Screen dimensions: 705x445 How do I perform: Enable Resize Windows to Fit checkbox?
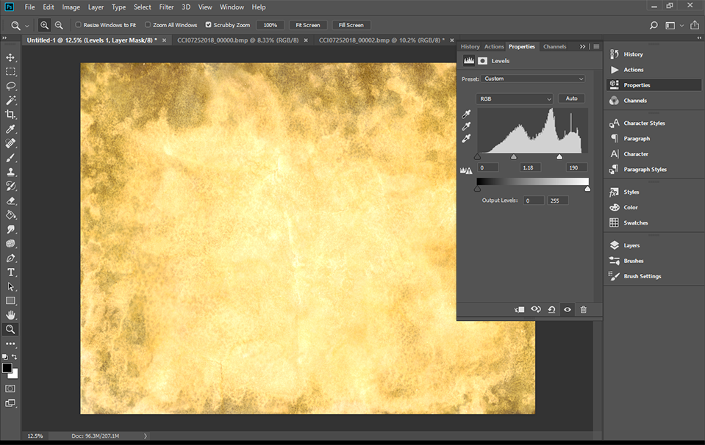click(x=79, y=25)
